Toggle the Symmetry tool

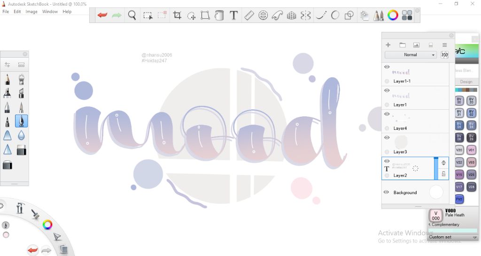click(x=305, y=15)
